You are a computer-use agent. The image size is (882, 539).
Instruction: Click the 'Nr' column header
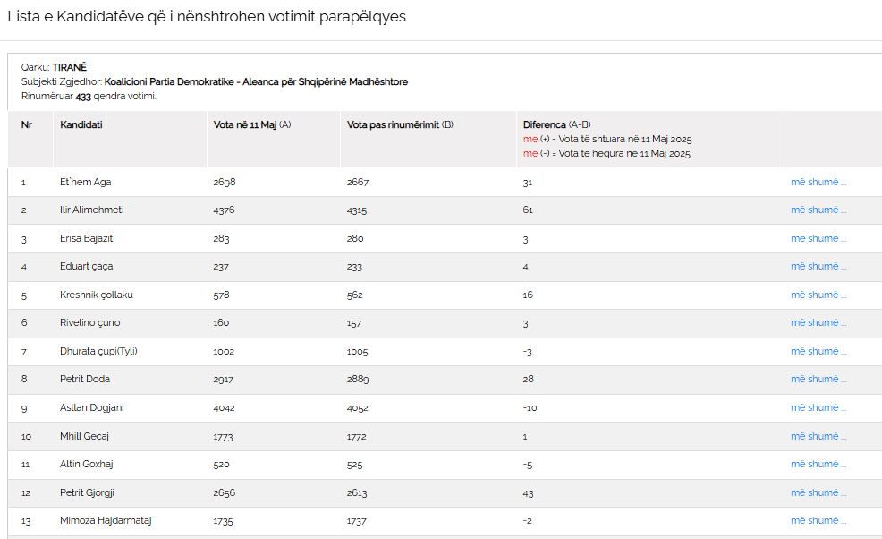(26, 124)
